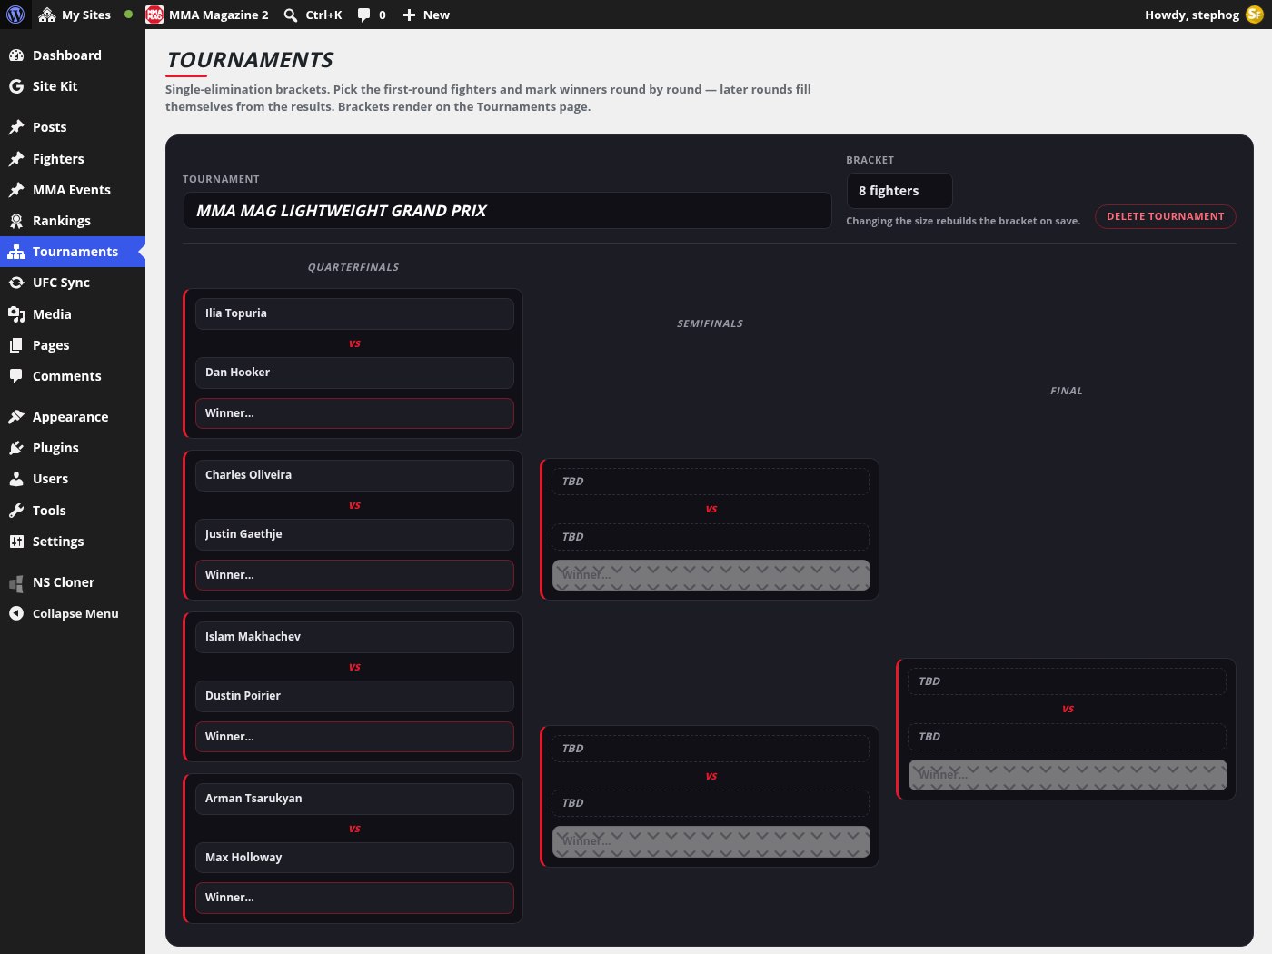Click the NS Cloner icon
This screenshot has width=1272, height=954.
tap(16, 582)
